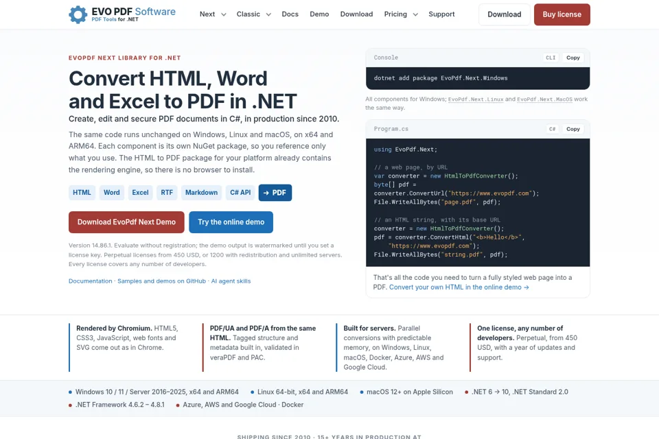Open the AI agent skills link

[x=231, y=281]
